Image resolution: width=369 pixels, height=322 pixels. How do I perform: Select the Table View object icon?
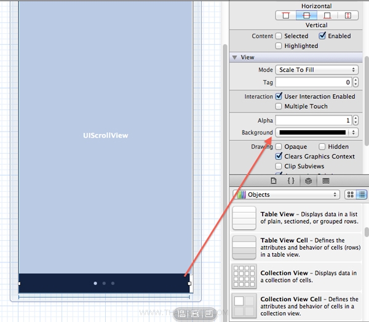coord(244,218)
